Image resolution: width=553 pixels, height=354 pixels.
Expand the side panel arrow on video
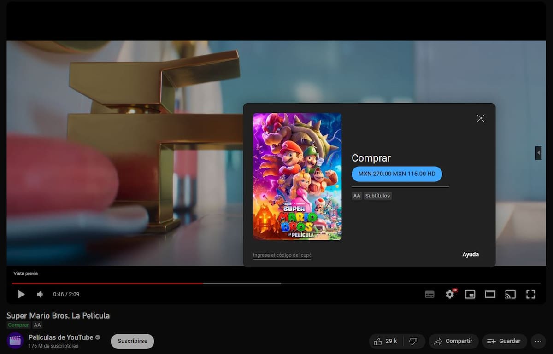(x=538, y=153)
